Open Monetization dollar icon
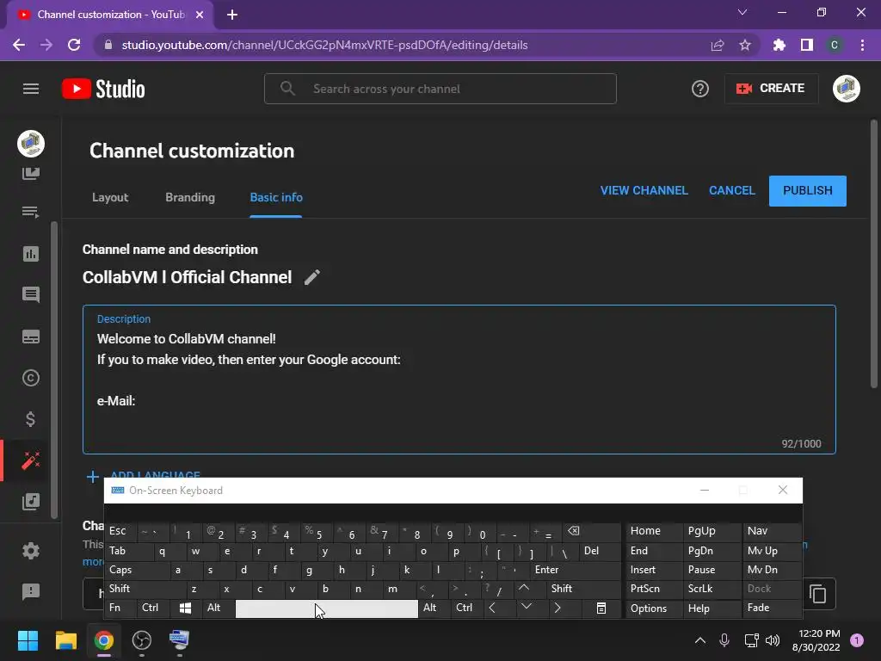881x661 pixels. (31, 419)
